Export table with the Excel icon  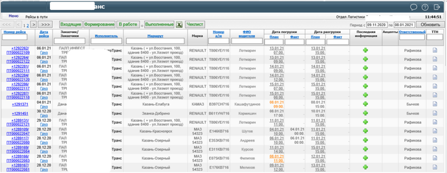click(179, 25)
